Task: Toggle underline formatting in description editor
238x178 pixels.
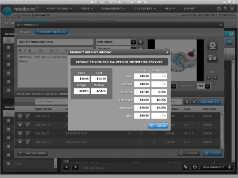Action: pyautogui.click(x=30, y=51)
